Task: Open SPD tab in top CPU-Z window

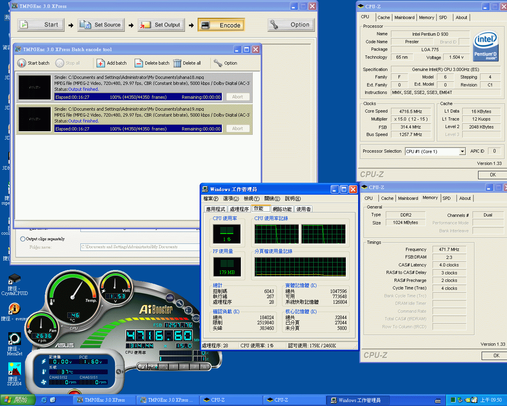Action: [443, 17]
